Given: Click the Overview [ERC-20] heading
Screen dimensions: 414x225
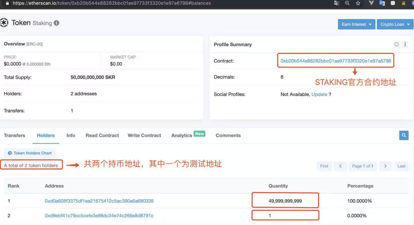Looking at the screenshot, I should [x=23, y=44].
